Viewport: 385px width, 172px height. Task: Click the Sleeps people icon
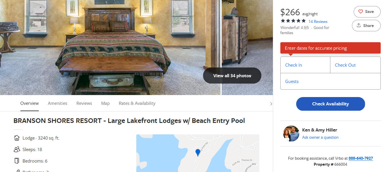(x=17, y=149)
